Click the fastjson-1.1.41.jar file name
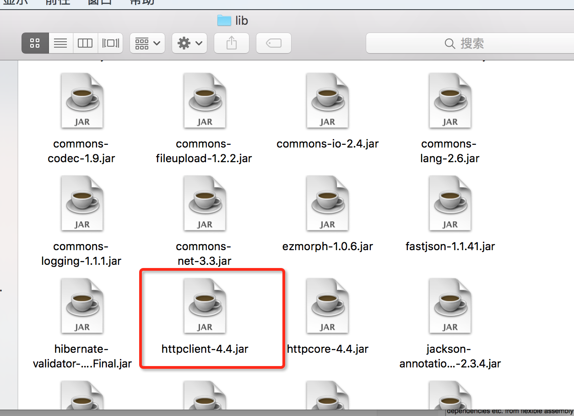574x416 pixels. pos(450,246)
